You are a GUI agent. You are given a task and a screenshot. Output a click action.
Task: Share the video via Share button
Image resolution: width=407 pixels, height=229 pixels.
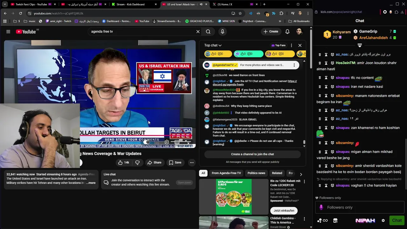tap(154, 163)
